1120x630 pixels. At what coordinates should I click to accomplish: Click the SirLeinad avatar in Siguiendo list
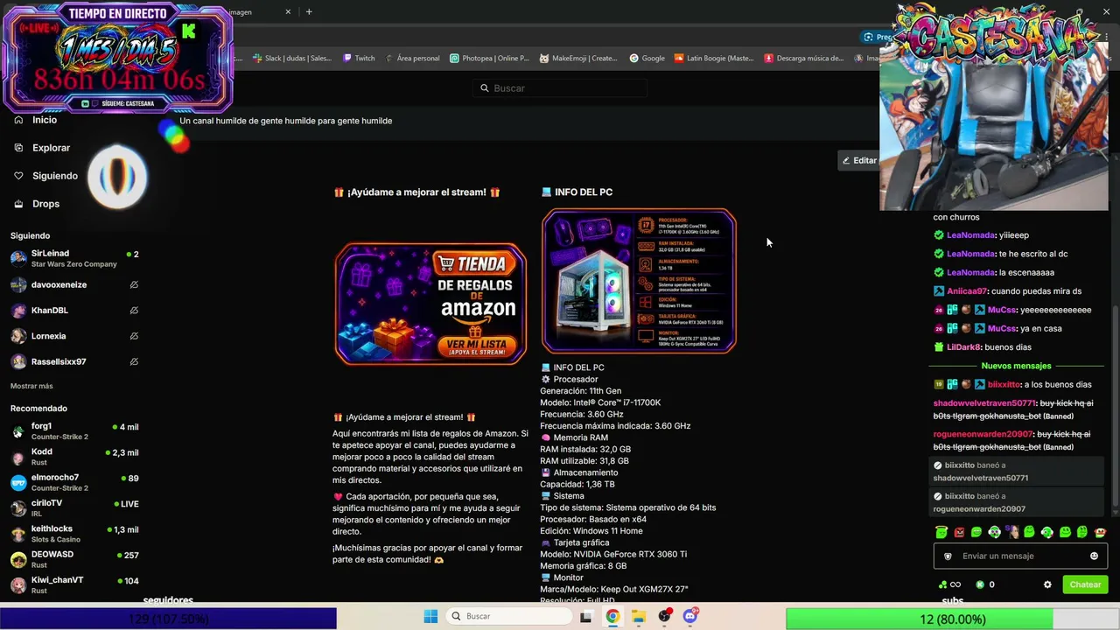coord(18,258)
